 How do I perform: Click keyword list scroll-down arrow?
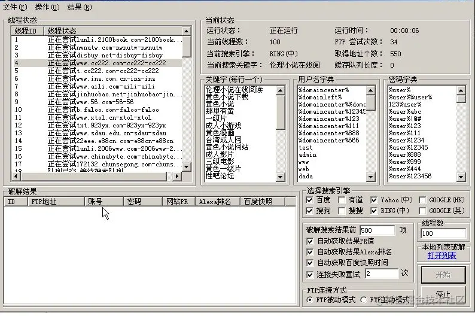281,177
